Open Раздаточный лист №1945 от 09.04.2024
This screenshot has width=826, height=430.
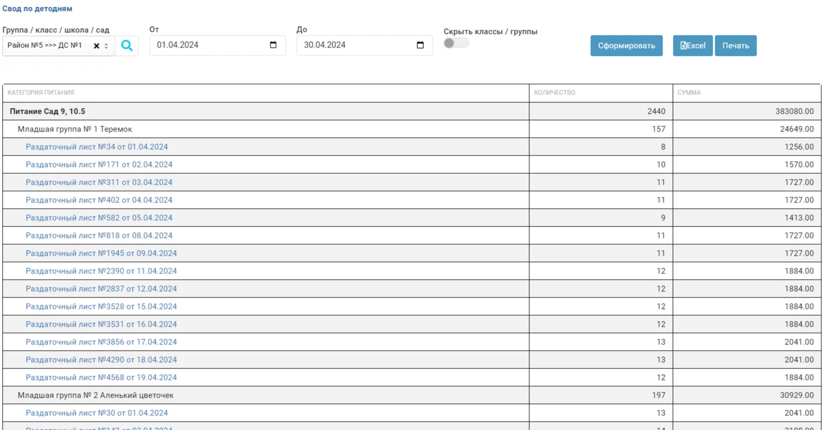coord(101,254)
